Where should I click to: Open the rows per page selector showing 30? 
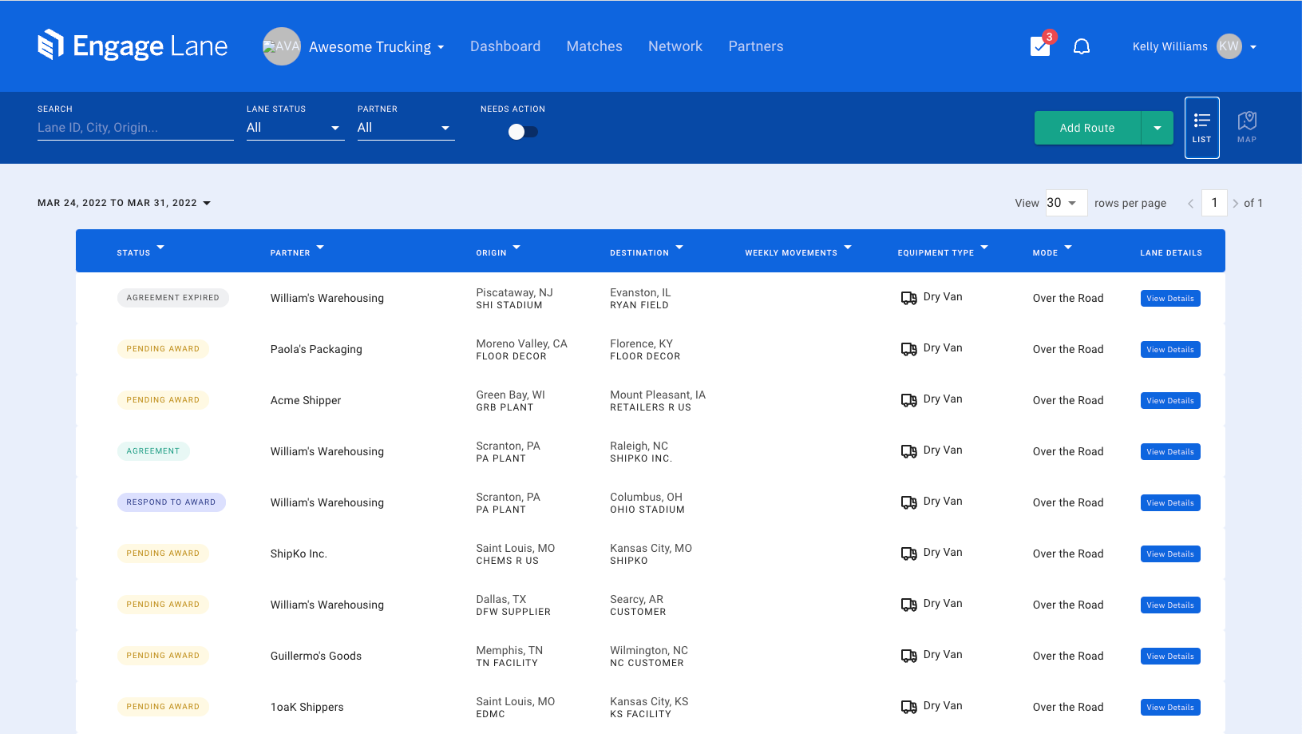pos(1065,203)
